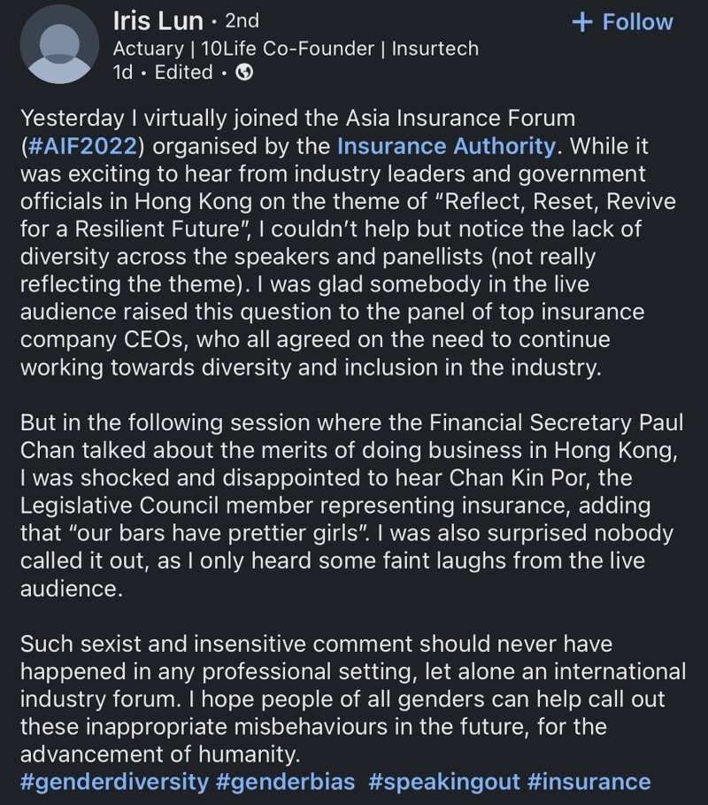Click the Edited label
708x805 pixels.
183,74
